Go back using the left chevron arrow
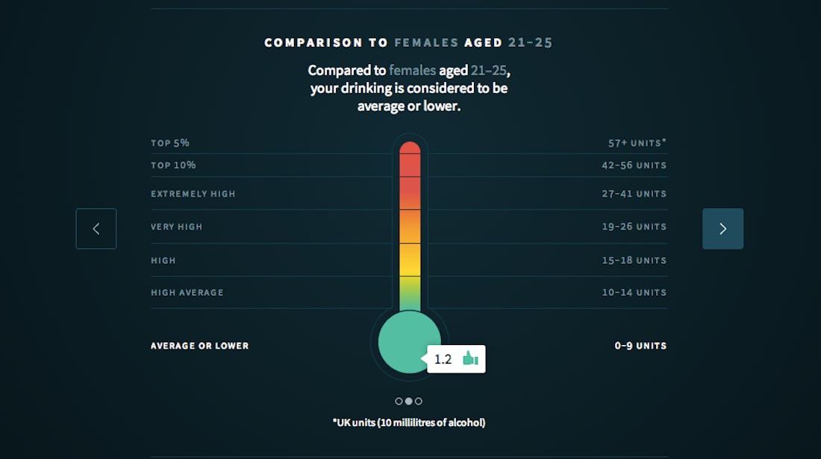 (x=96, y=229)
